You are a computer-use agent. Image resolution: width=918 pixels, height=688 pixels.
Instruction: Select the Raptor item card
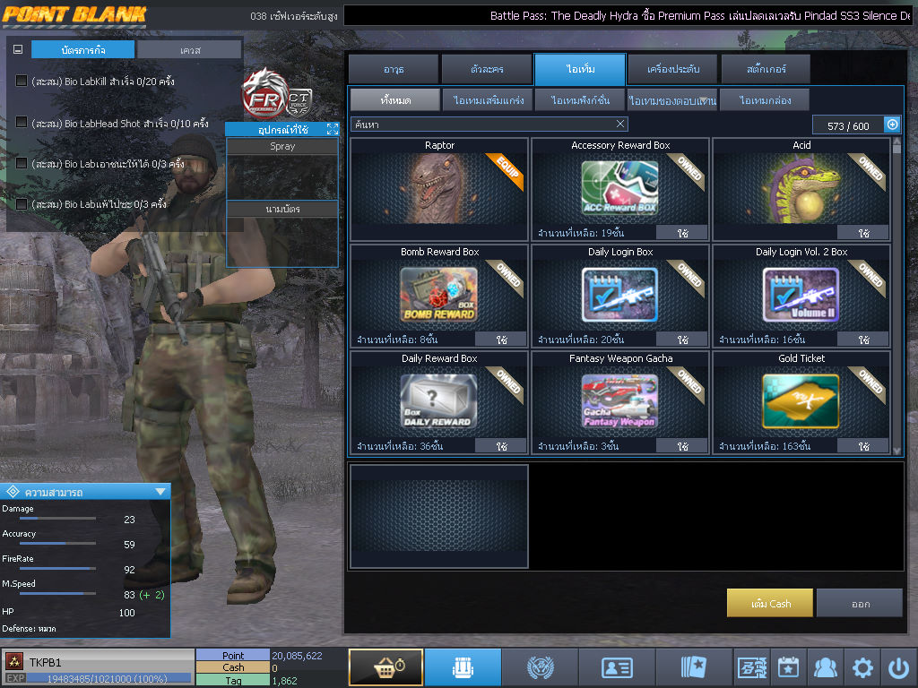pos(439,190)
